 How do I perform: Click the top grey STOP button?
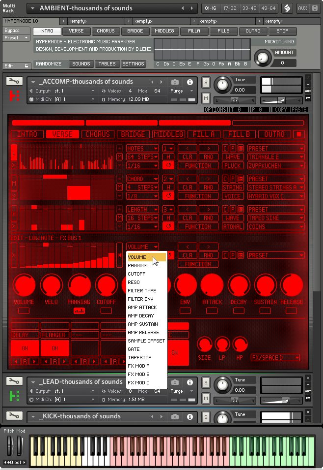[282, 31]
